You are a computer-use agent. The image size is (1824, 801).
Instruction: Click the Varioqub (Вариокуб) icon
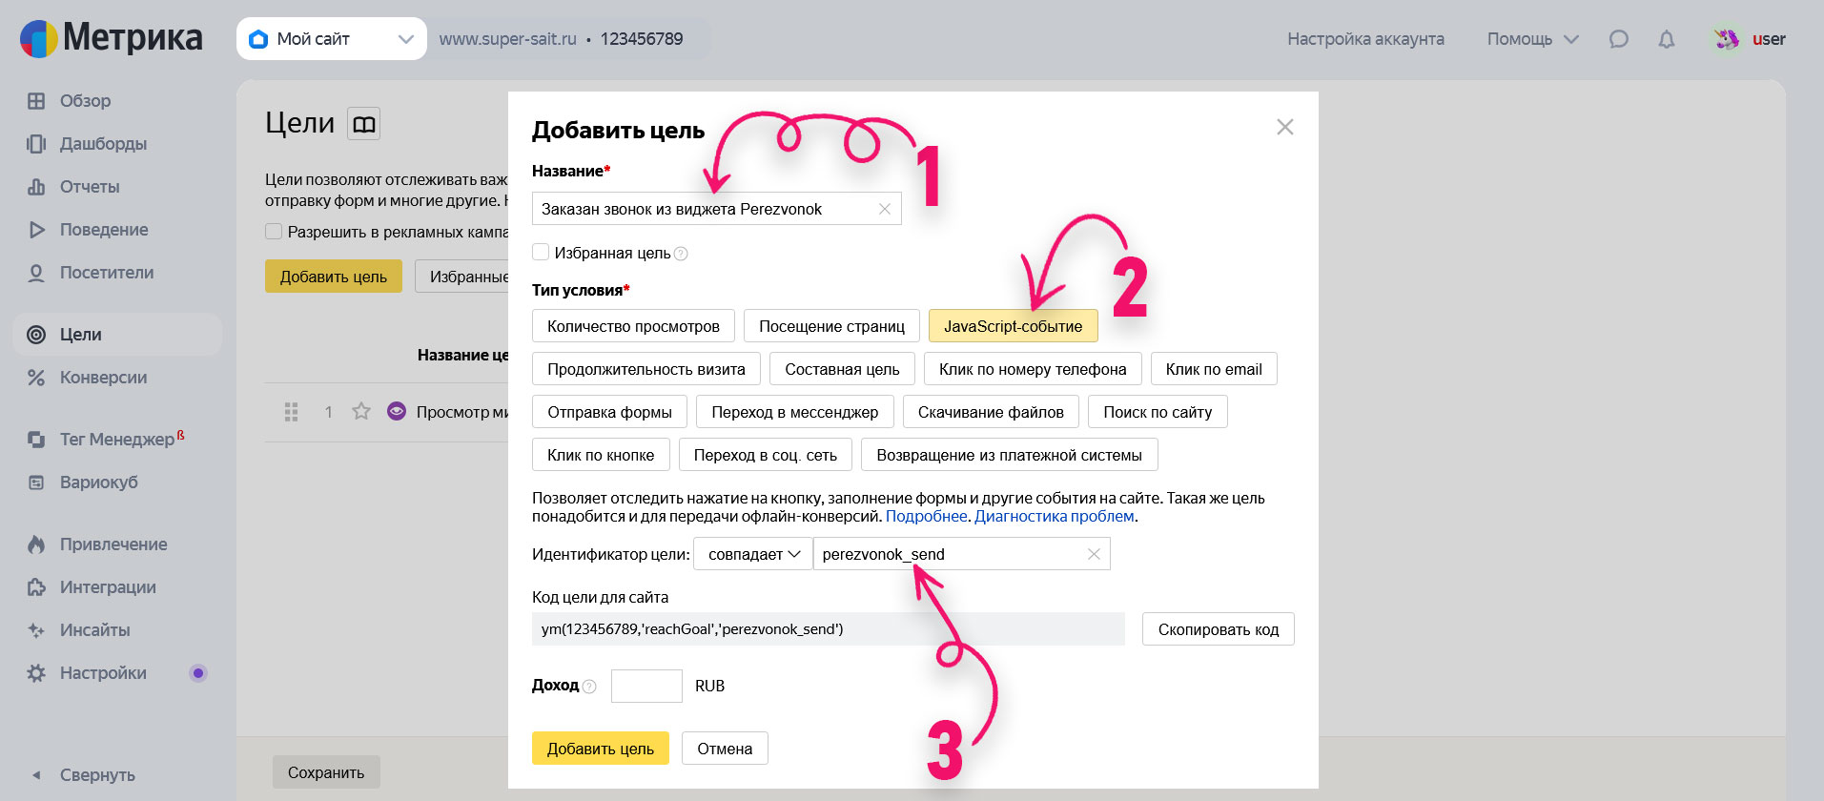[36, 483]
